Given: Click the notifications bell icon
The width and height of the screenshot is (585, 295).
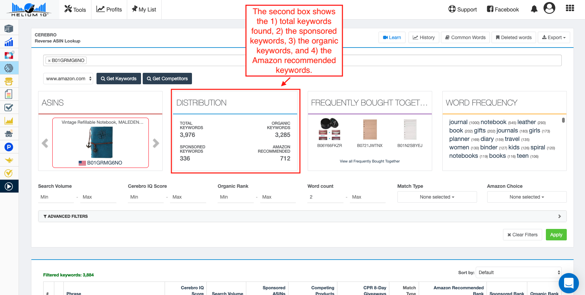Looking at the screenshot, I should coord(534,9).
